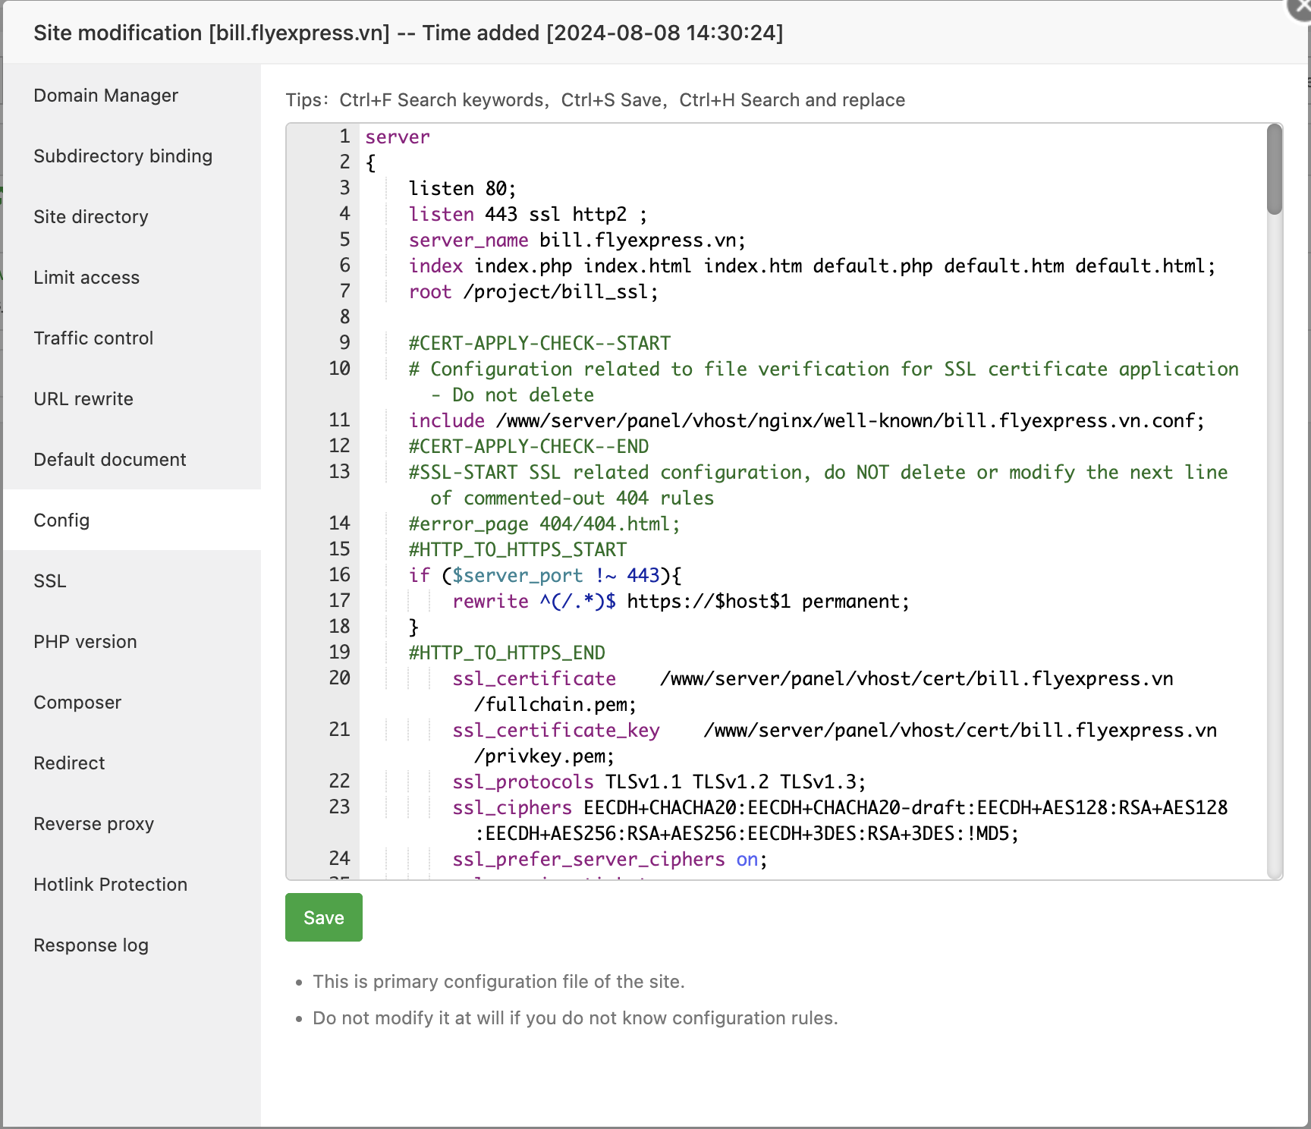Click the Config sidebar tab
Image resolution: width=1311 pixels, height=1129 pixels.
tap(61, 520)
